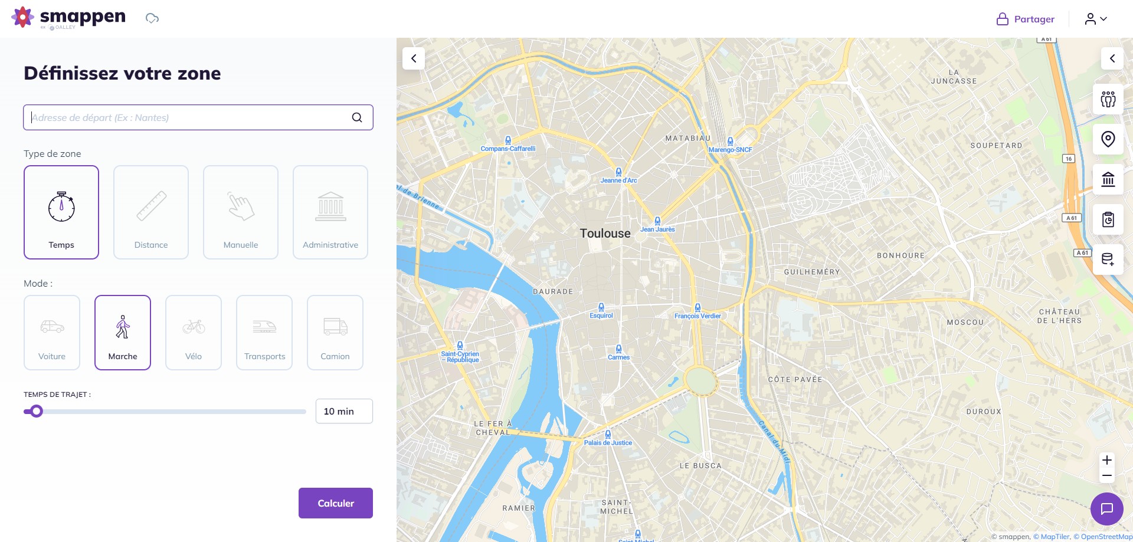The width and height of the screenshot is (1133, 542).
Task: Open the OpenStreetMap attribution link
Action: click(1103, 537)
